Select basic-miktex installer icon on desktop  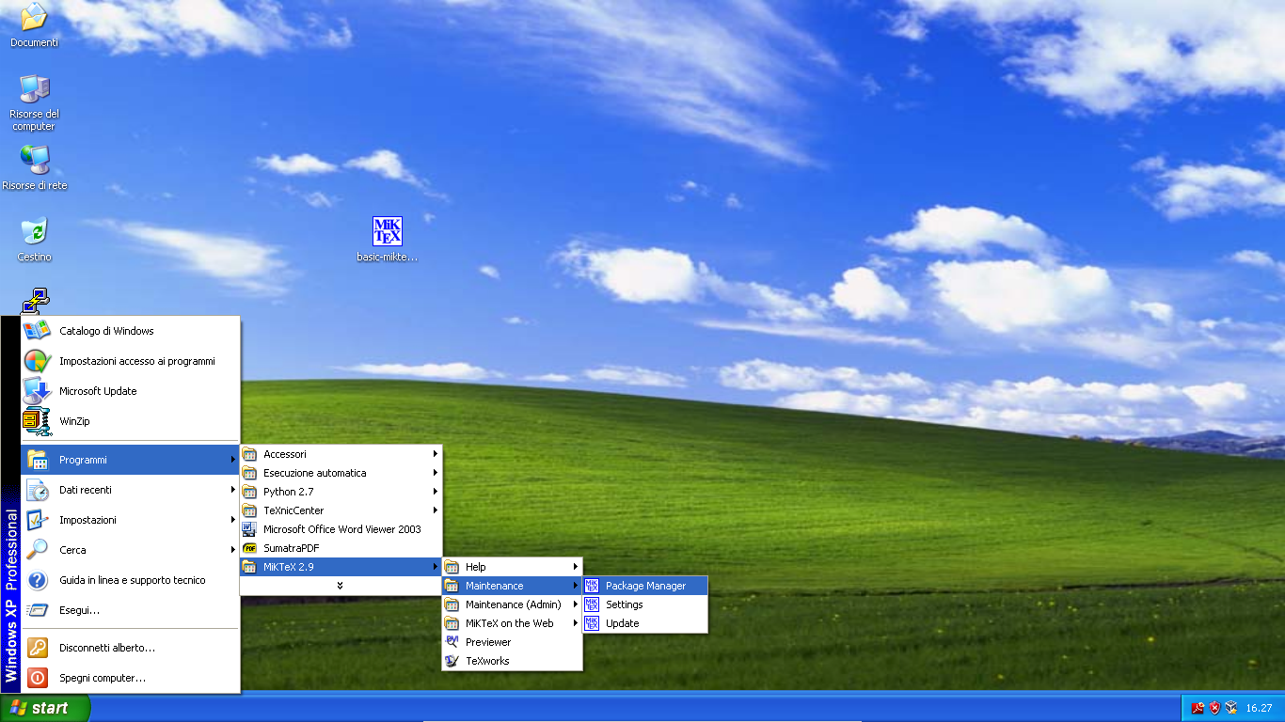pyautogui.click(x=387, y=239)
